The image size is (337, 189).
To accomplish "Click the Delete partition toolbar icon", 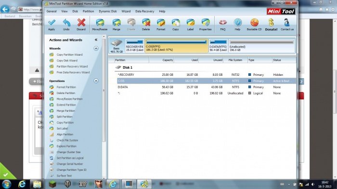I will 146,23.
